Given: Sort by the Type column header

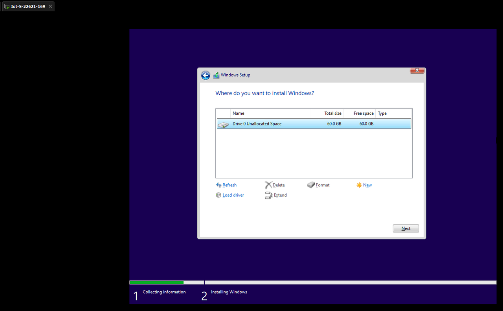Looking at the screenshot, I should coord(394,113).
